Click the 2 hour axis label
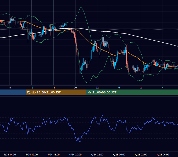 [141, 88]
